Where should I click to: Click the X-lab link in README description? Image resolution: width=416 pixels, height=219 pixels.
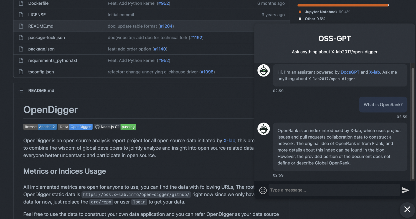click(x=229, y=141)
